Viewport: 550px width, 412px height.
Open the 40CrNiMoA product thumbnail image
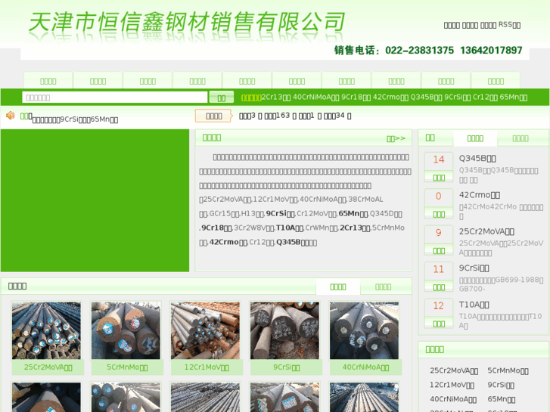pos(364,330)
